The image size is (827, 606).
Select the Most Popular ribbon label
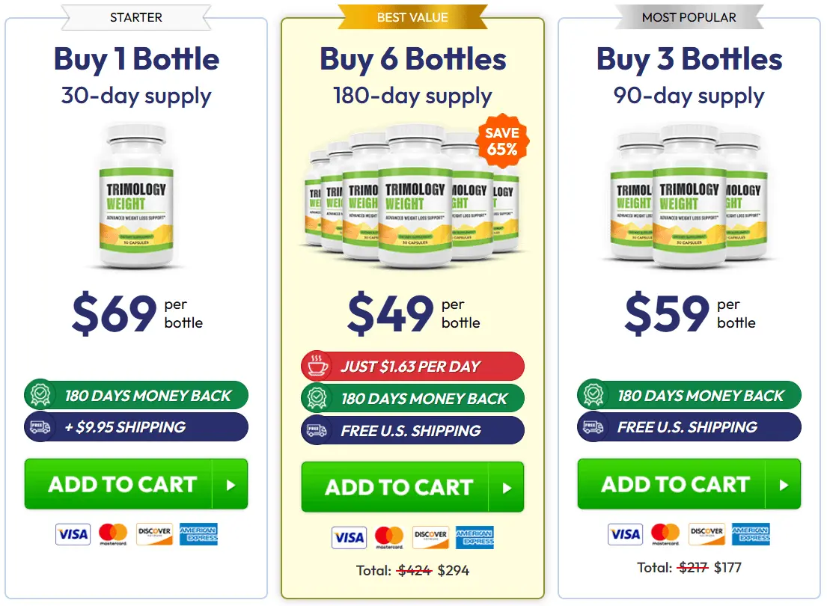click(x=689, y=17)
